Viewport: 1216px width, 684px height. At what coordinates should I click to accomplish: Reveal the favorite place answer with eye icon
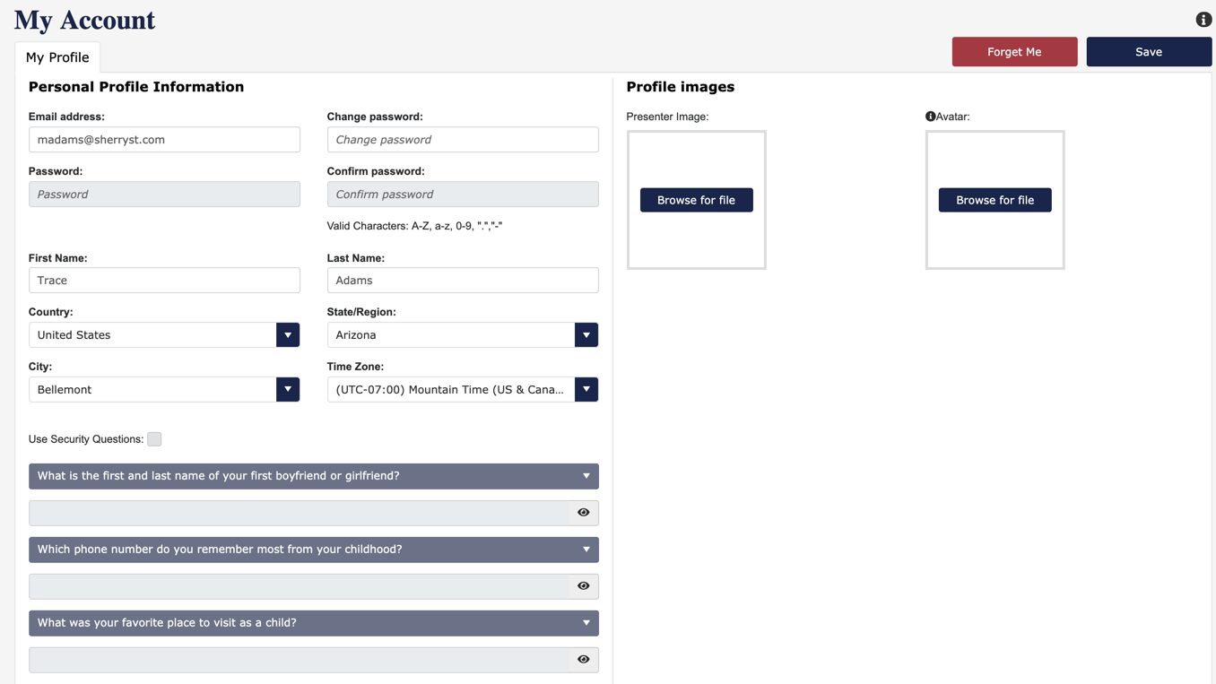[x=583, y=660]
